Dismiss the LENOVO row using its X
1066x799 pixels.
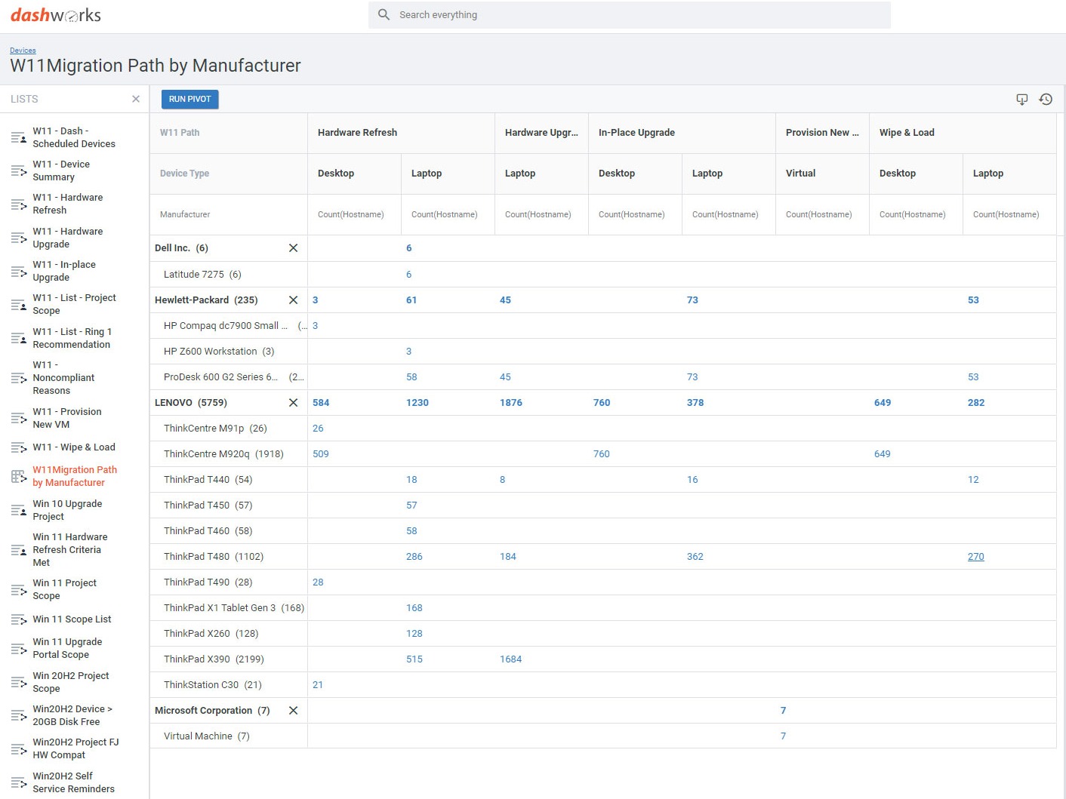(x=293, y=402)
